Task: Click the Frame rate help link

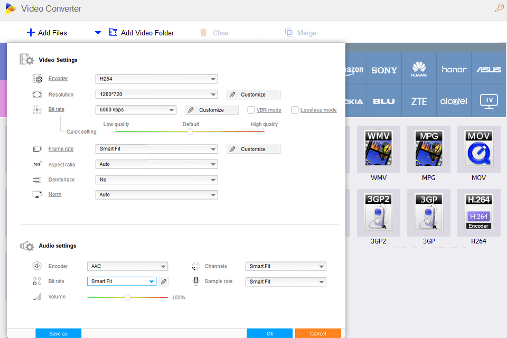Action: tap(61, 149)
